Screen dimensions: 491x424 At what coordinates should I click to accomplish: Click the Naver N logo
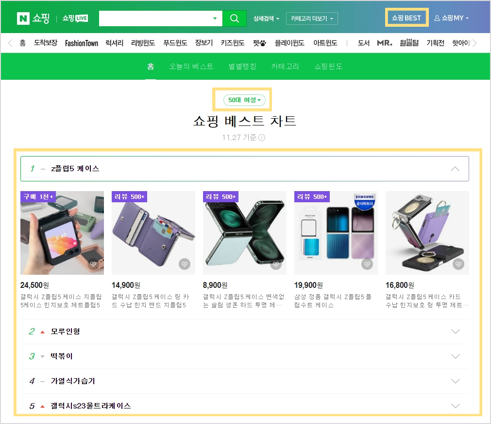(23, 18)
